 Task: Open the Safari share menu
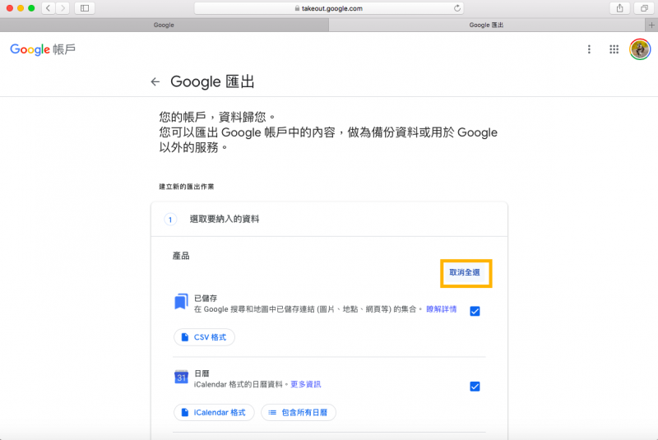tap(619, 8)
